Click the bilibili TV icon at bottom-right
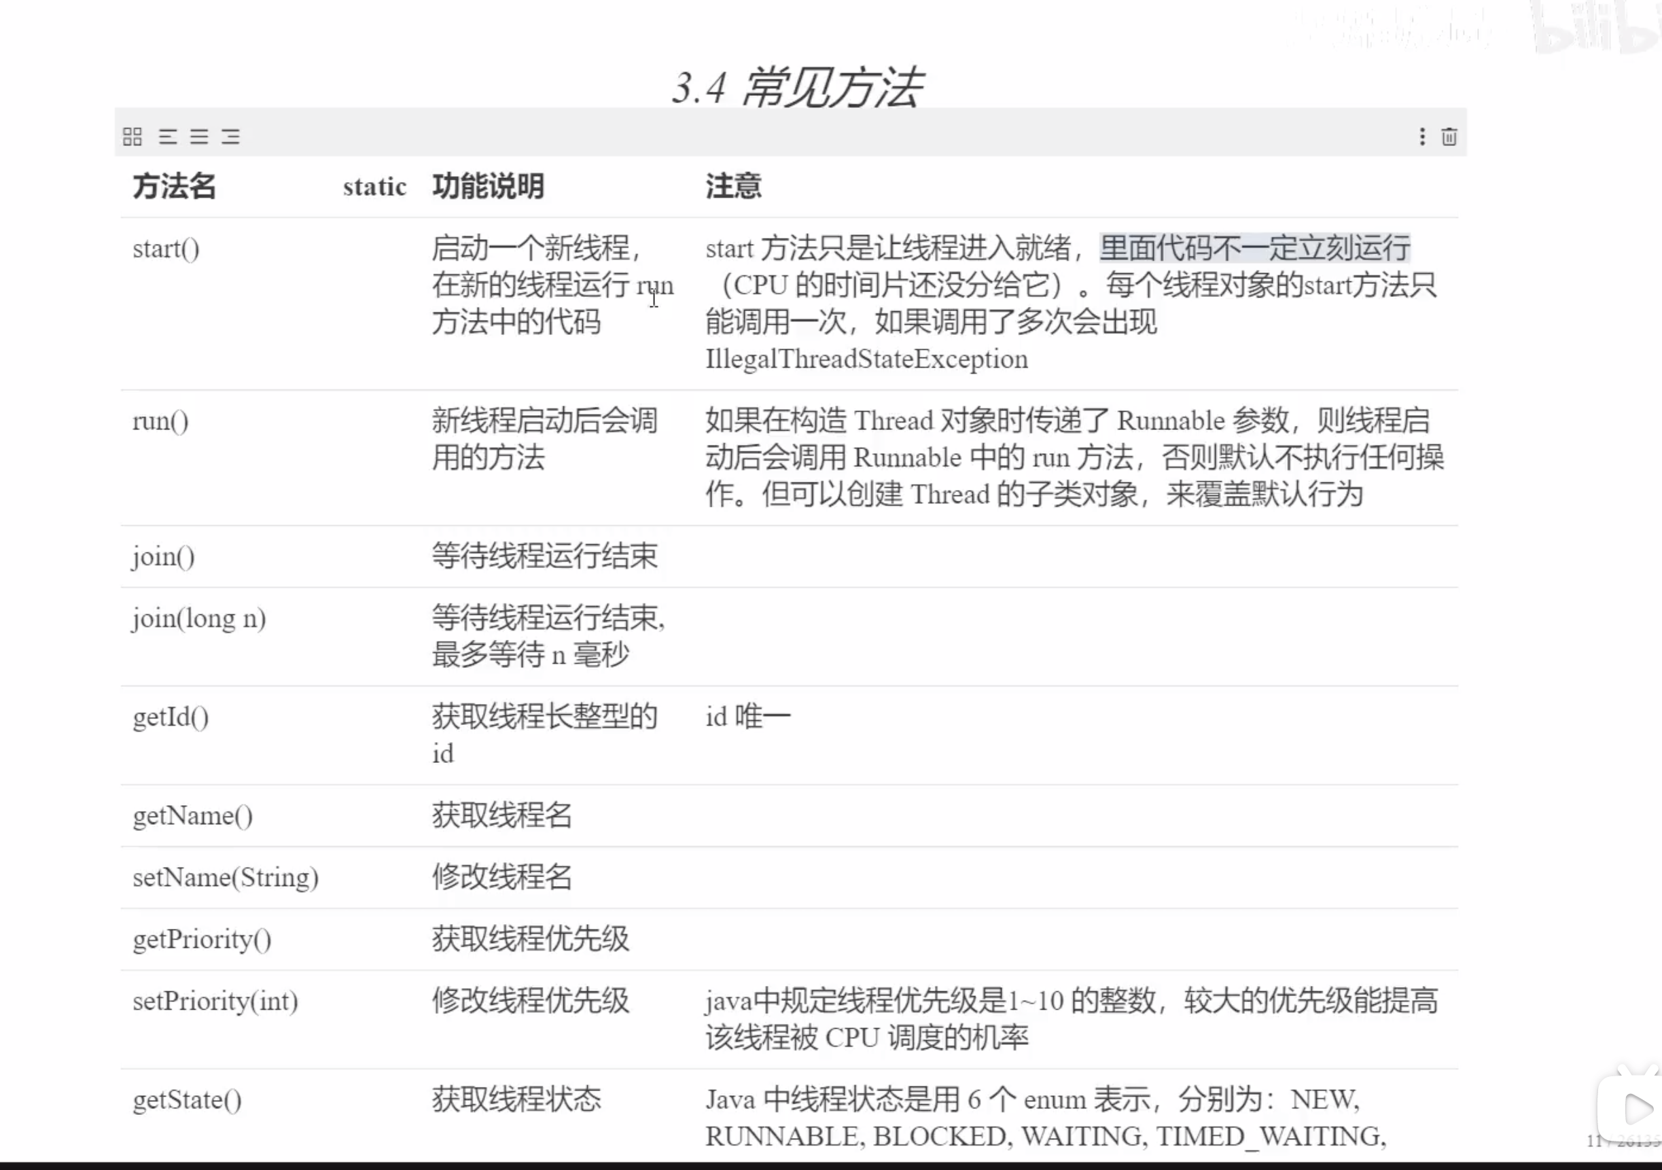1662x1170 pixels. point(1633,1107)
